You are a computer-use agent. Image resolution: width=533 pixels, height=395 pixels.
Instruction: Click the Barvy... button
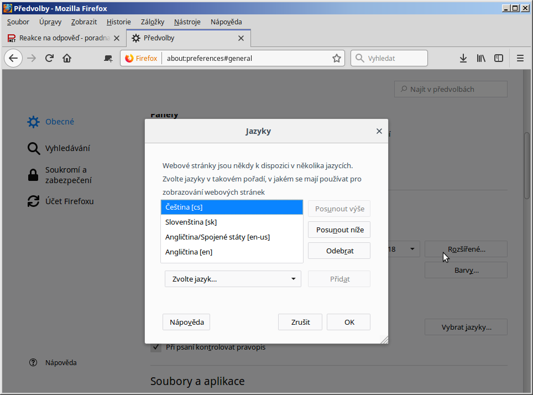[466, 270]
